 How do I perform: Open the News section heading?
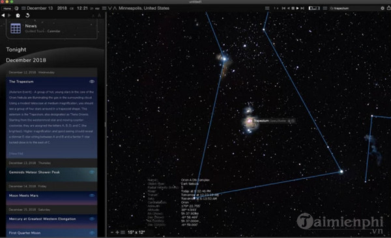click(x=31, y=26)
